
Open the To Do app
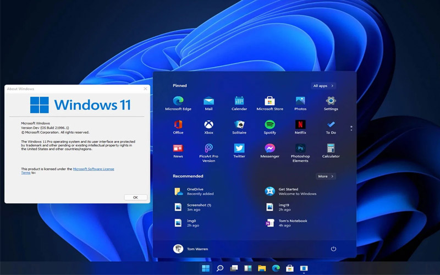pos(331,127)
